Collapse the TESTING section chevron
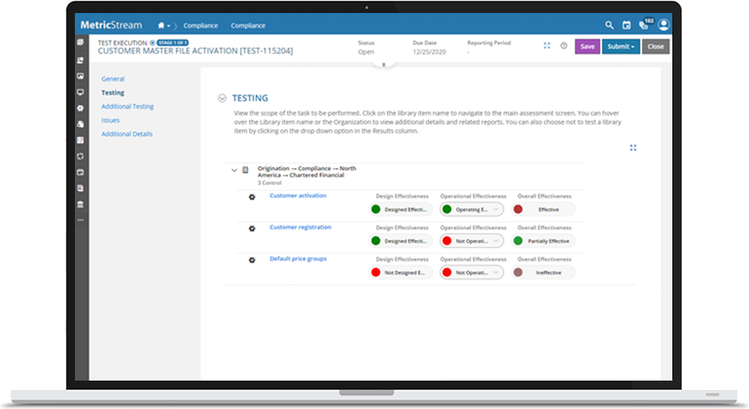The height and width of the screenshot is (409, 749). coord(222,98)
